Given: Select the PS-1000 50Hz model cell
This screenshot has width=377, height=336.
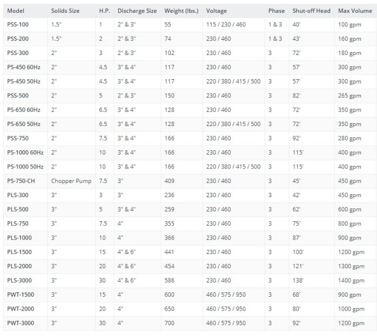Looking at the screenshot, I should pos(25,167).
